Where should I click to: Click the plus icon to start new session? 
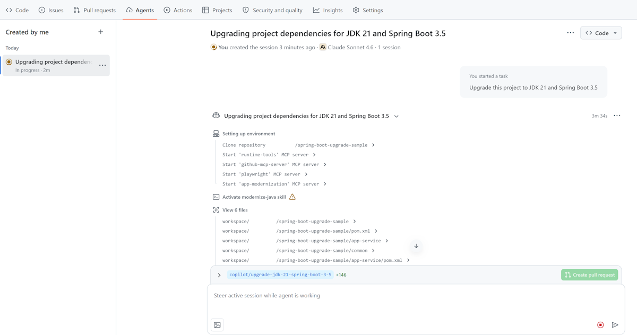pyautogui.click(x=101, y=32)
